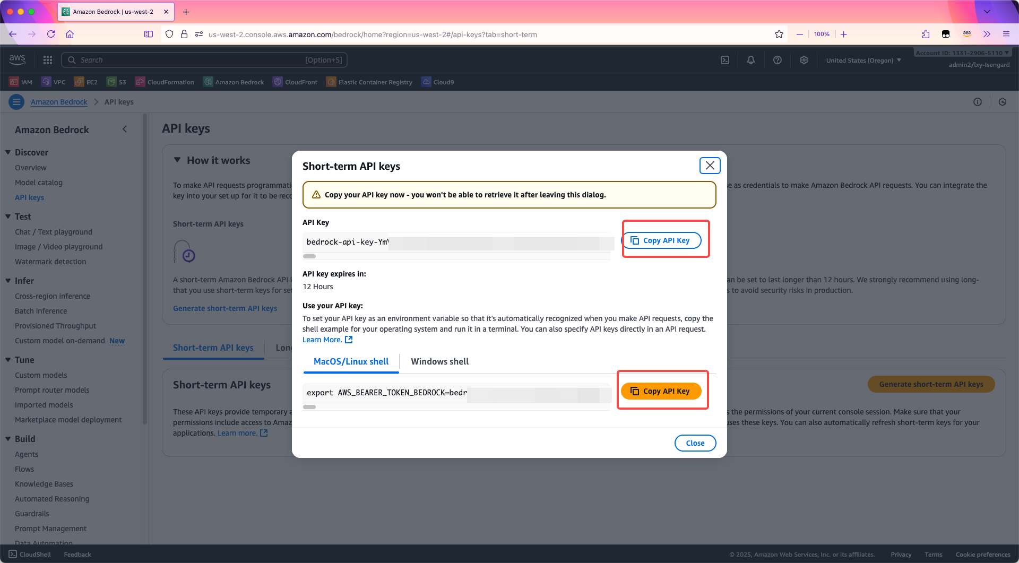Open the AWS settings gear icon
The image size is (1019, 563).
[x=804, y=60]
